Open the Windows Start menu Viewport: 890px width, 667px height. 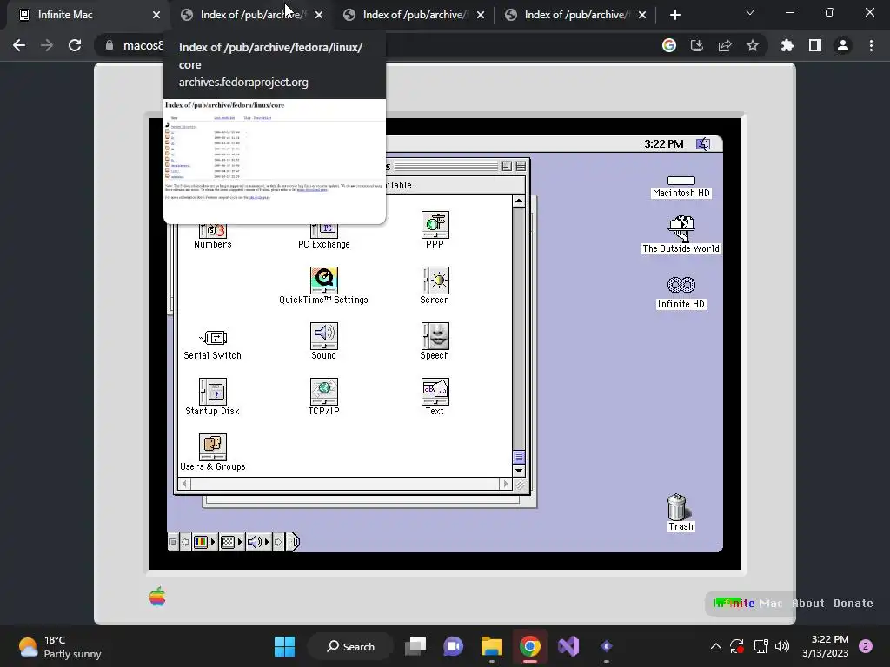[x=284, y=646]
